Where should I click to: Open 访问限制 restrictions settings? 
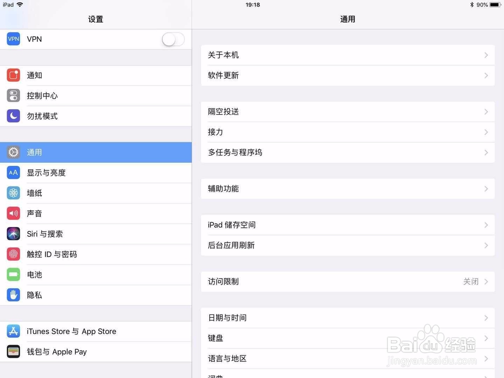click(x=348, y=282)
